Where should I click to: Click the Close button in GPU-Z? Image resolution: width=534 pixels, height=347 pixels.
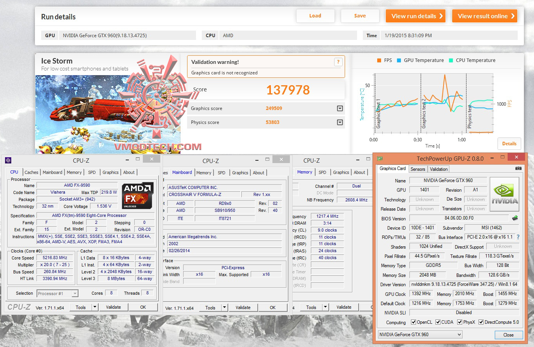tap(508, 335)
